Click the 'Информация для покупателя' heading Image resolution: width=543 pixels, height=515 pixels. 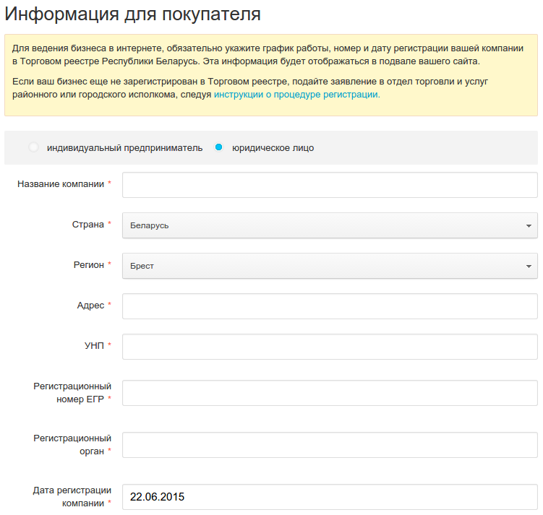click(x=133, y=13)
